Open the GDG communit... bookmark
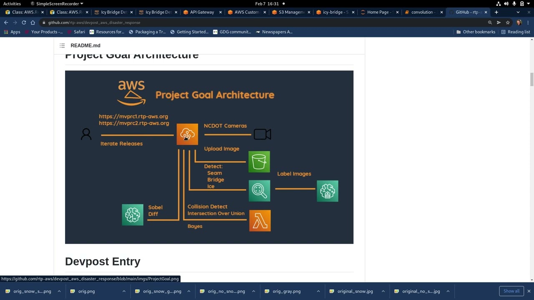534x300 pixels. point(232,32)
